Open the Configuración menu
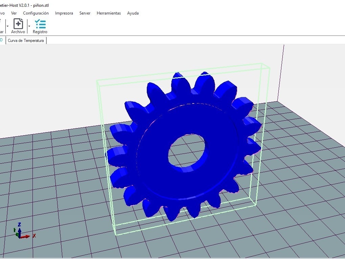The height and width of the screenshot is (259, 345). click(36, 13)
